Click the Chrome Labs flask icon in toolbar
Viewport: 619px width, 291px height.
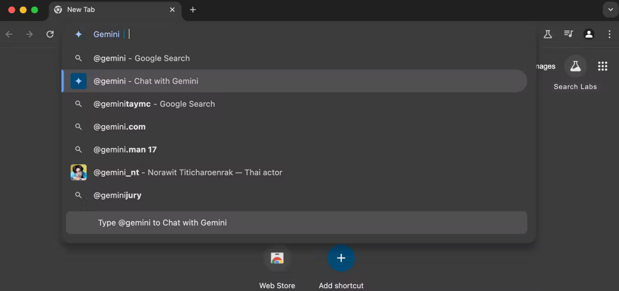(547, 34)
